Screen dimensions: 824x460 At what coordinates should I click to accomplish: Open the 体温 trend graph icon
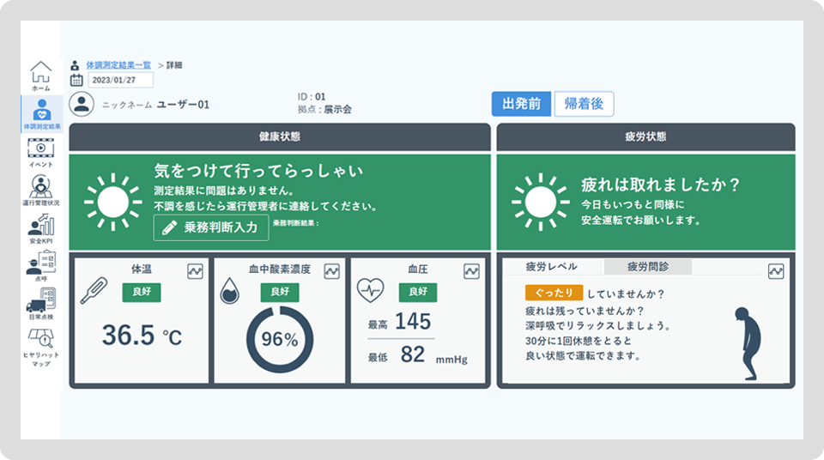(x=195, y=271)
